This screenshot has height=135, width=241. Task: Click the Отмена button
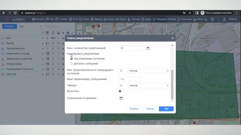tap(134, 109)
